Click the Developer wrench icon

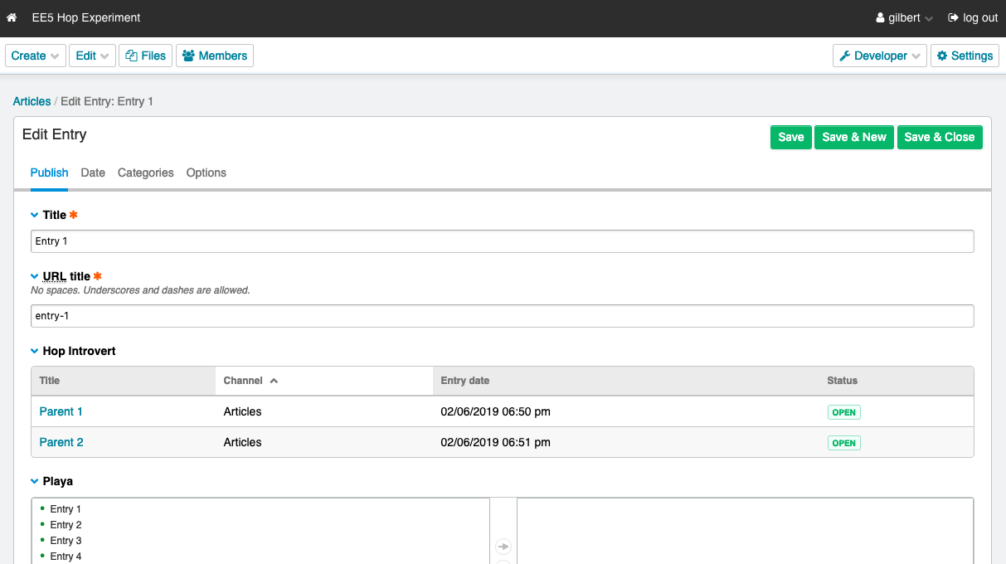(x=845, y=56)
